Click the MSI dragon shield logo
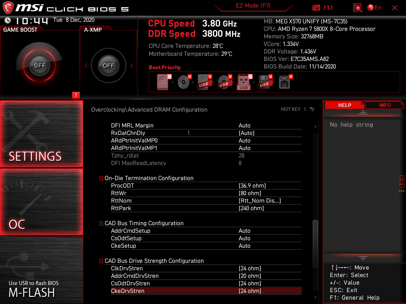 tap(8, 8)
